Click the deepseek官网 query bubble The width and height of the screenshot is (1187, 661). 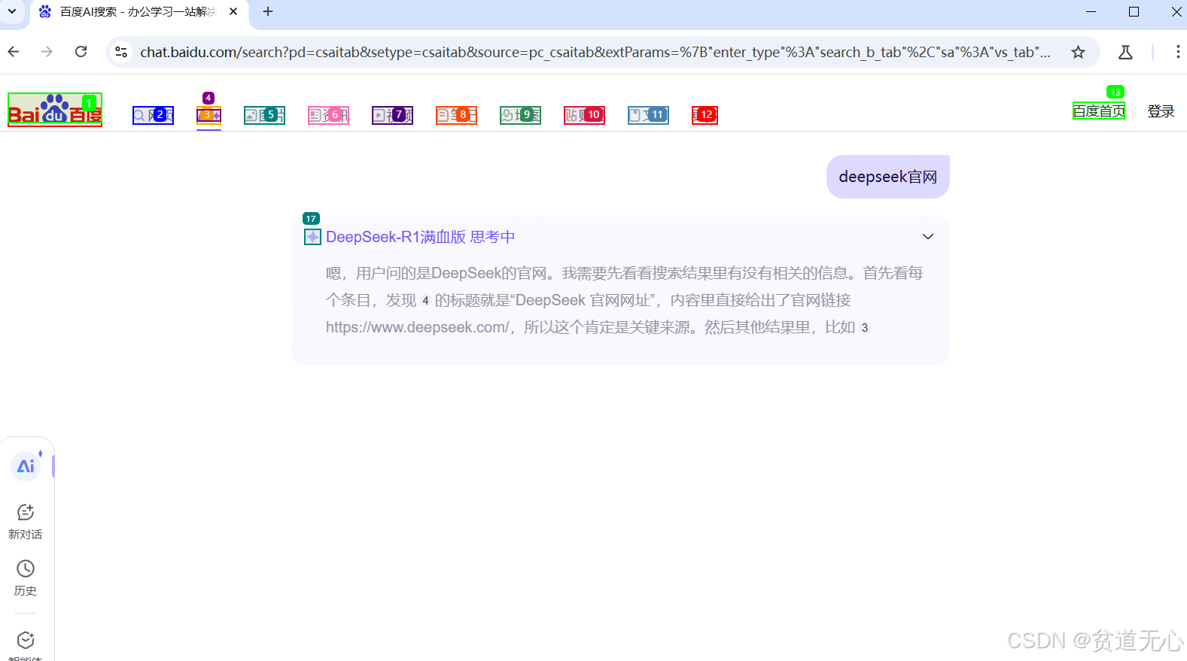(888, 177)
